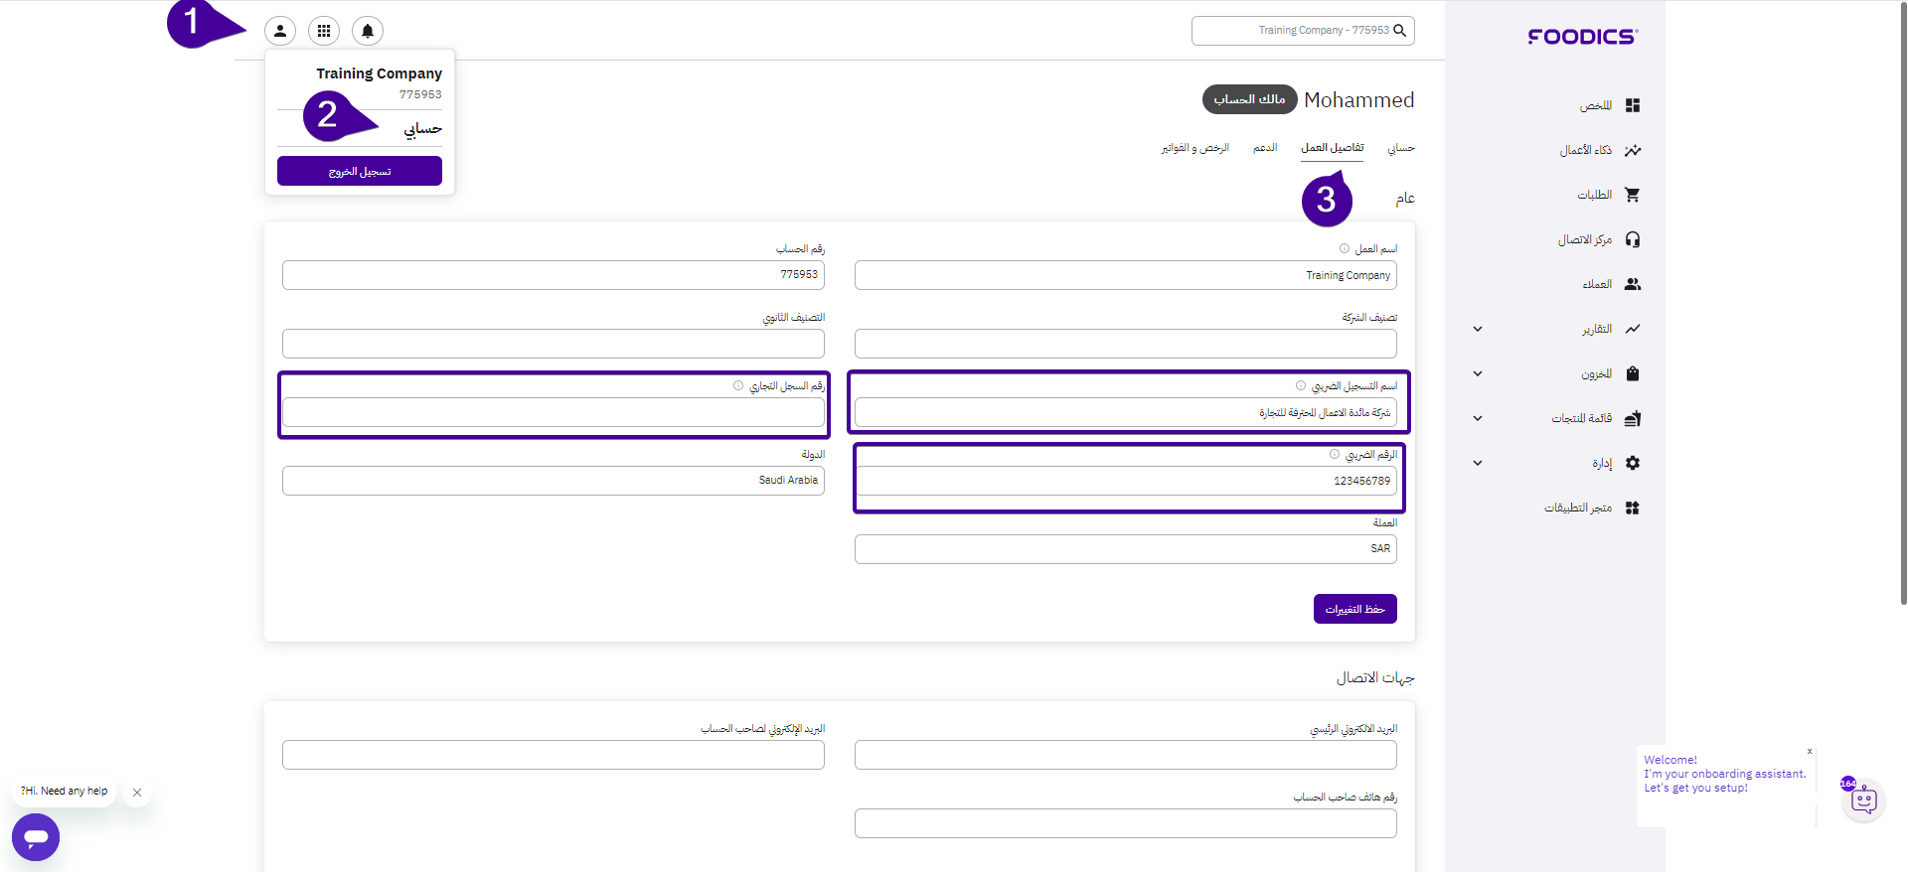Click the onboarding assistant robot icon

click(x=1863, y=799)
